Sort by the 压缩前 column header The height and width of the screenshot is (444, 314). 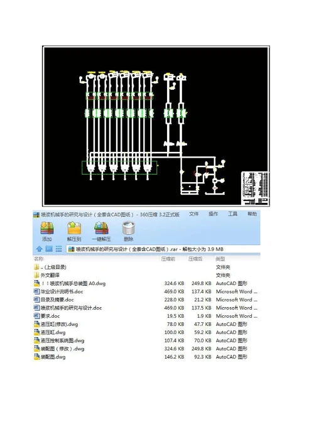168,259
